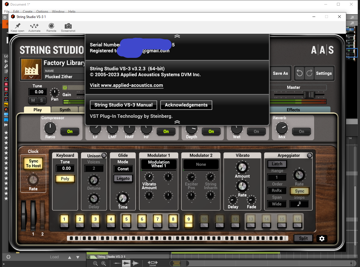This screenshot has width=360, height=267.
Task: Toggle Sync To Host clock button
Action: (x=33, y=163)
